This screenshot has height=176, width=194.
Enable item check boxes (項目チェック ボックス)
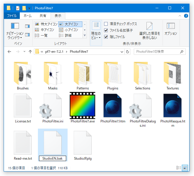pos(106,24)
